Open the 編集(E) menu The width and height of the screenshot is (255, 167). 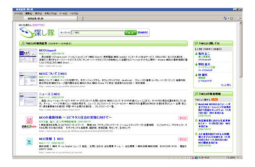coord(28,13)
